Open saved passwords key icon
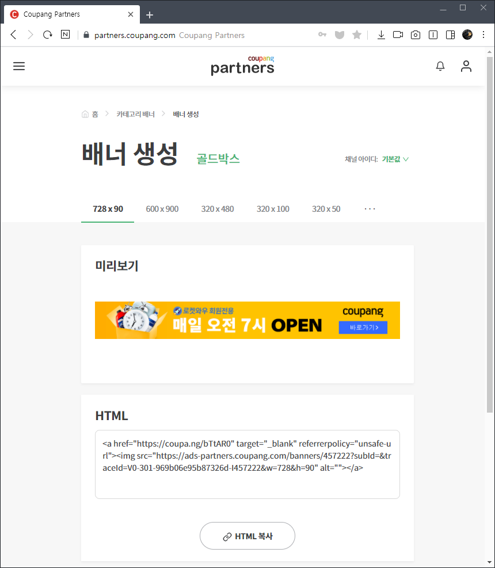Screen dimensions: 495x568 (x=322, y=35)
